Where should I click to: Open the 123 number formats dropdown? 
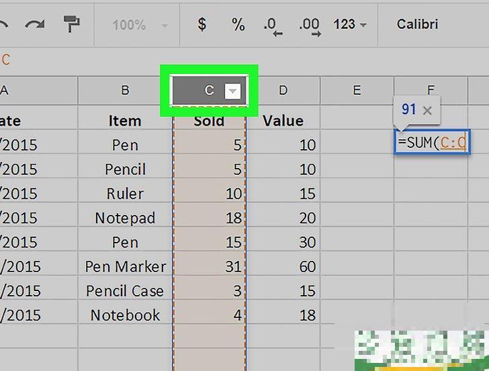tap(350, 25)
